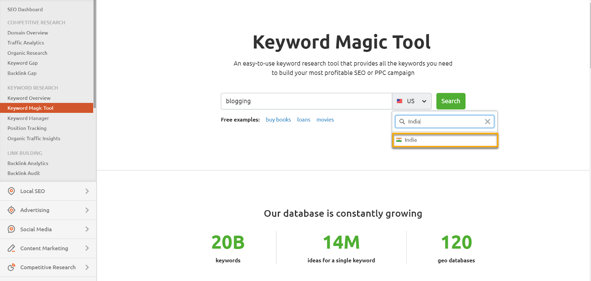Open Domain Overview
Viewport: 591px width, 281px height.
click(x=28, y=33)
